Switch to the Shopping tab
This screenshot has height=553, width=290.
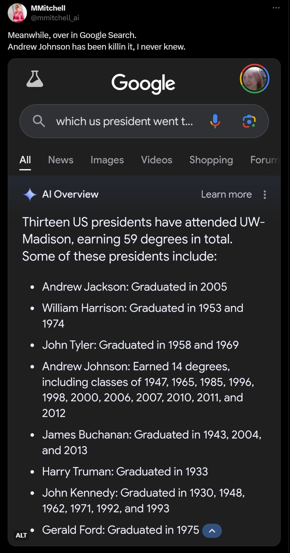[211, 160]
